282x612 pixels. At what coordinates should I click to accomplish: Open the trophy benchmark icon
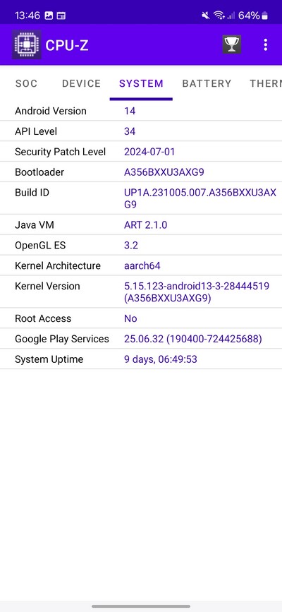point(232,44)
